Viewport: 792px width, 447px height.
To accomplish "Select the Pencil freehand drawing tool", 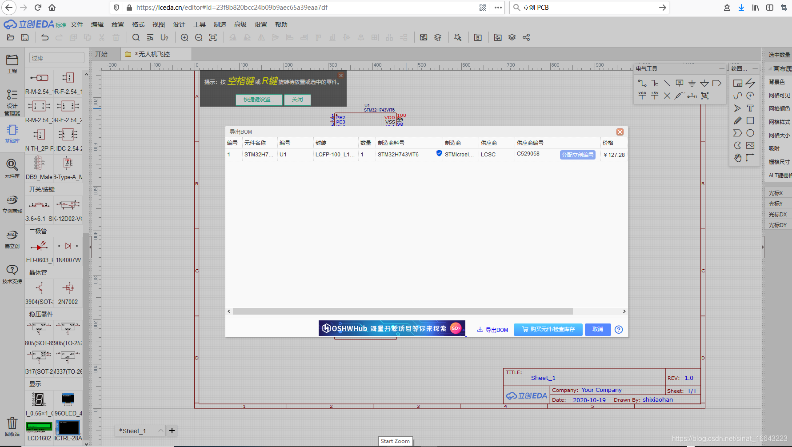I will pos(738,120).
